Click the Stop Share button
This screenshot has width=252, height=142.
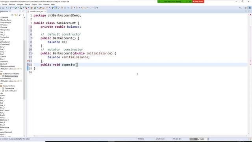198,2
